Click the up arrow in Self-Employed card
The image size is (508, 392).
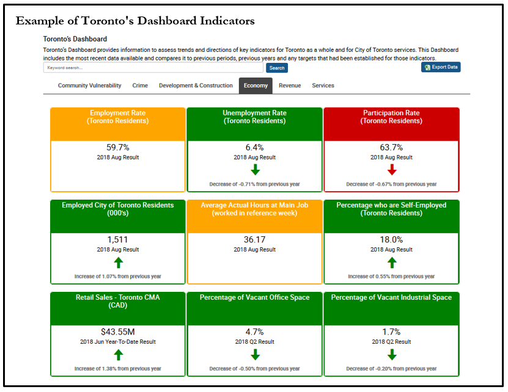pyautogui.click(x=392, y=263)
